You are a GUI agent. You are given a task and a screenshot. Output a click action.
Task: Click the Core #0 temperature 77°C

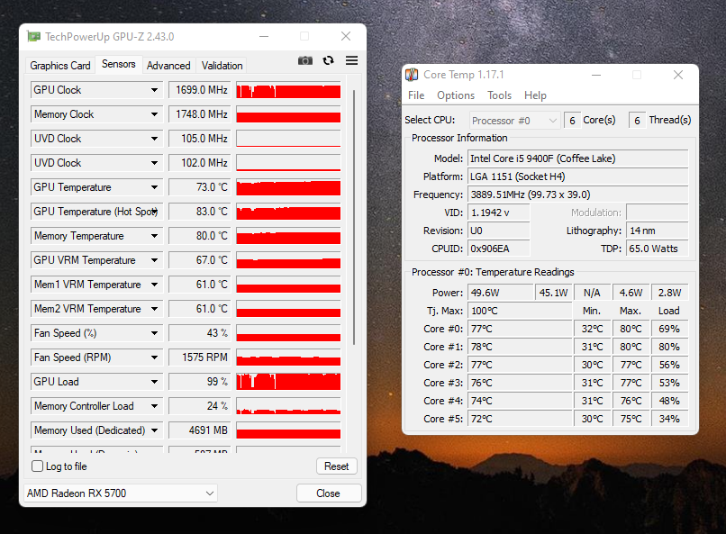coord(520,329)
